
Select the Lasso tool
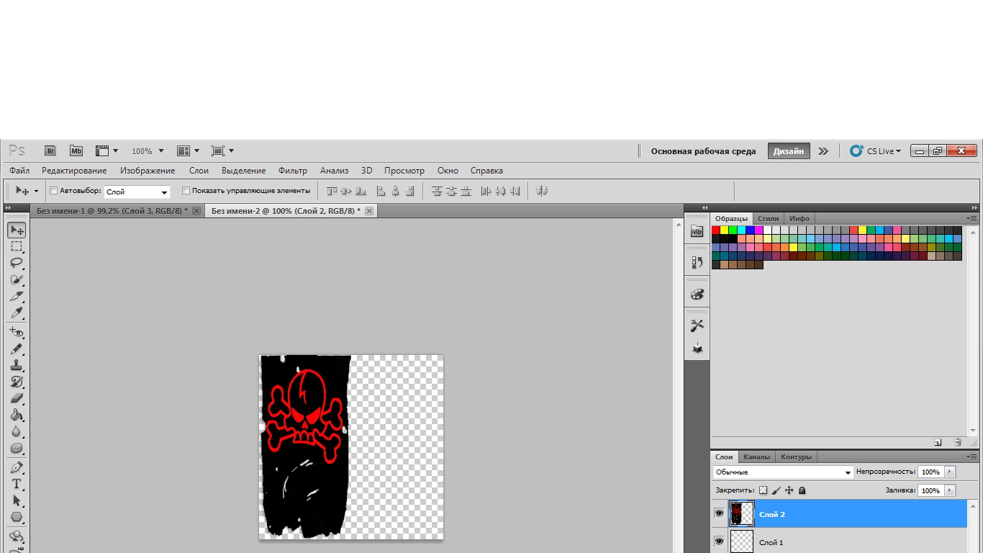click(x=17, y=263)
